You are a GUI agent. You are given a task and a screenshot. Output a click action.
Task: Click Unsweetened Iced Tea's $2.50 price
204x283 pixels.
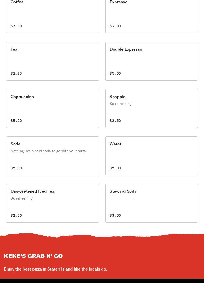[16, 215]
